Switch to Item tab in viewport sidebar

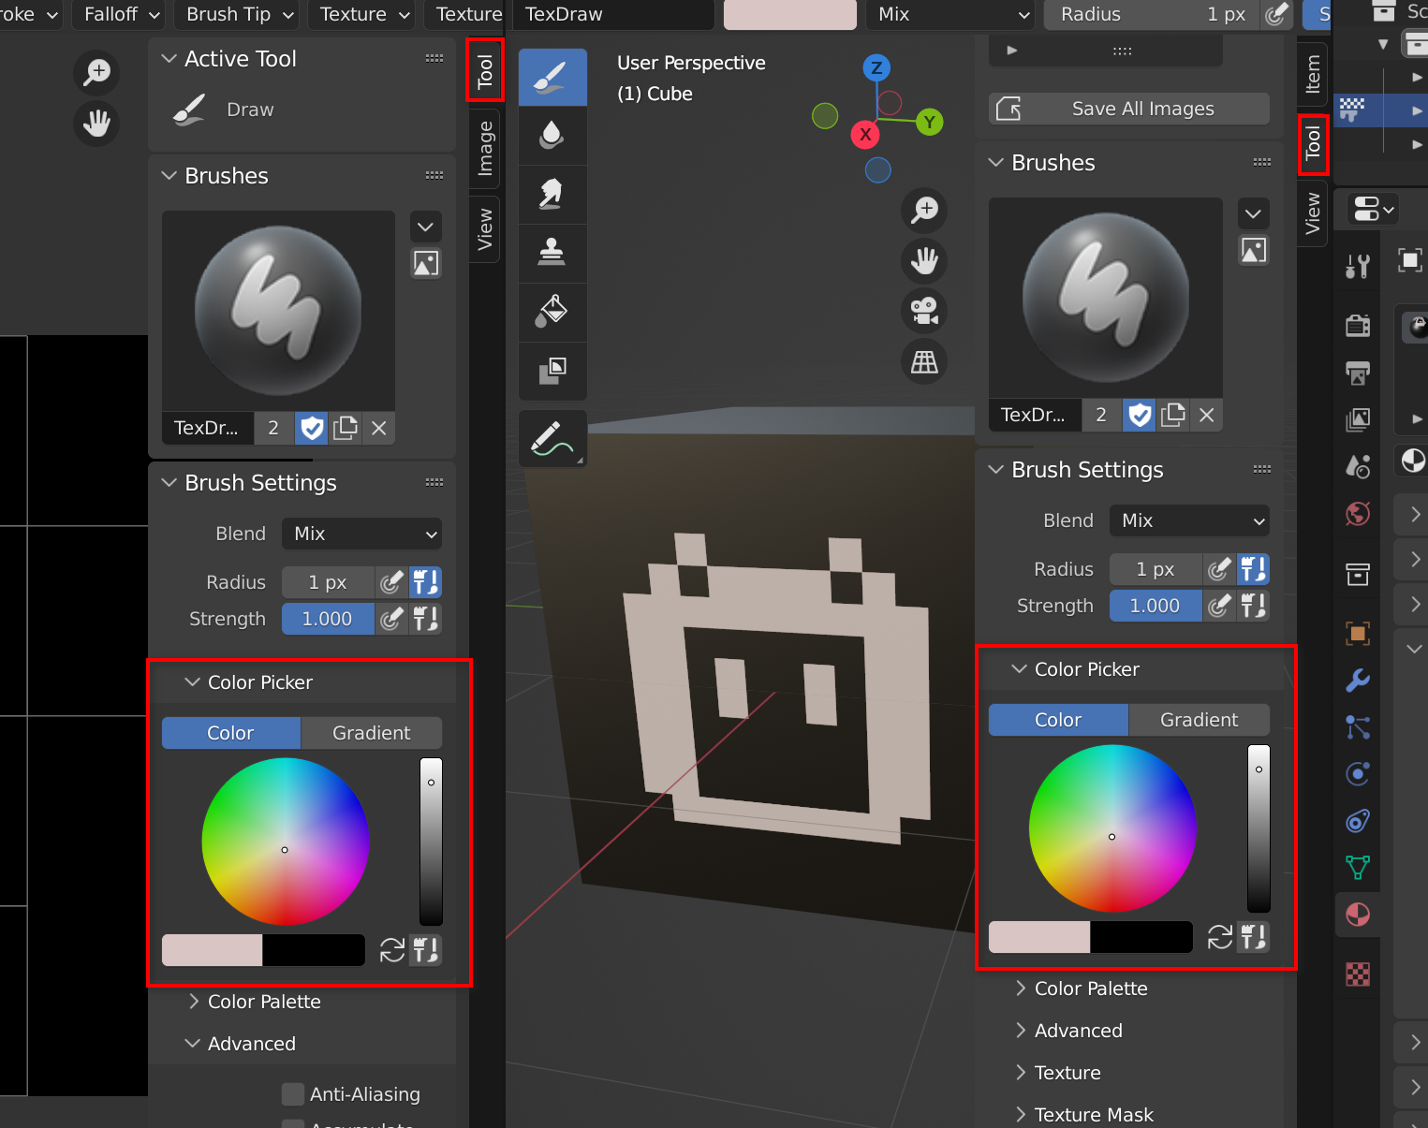pyautogui.click(x=1313, y=75)
